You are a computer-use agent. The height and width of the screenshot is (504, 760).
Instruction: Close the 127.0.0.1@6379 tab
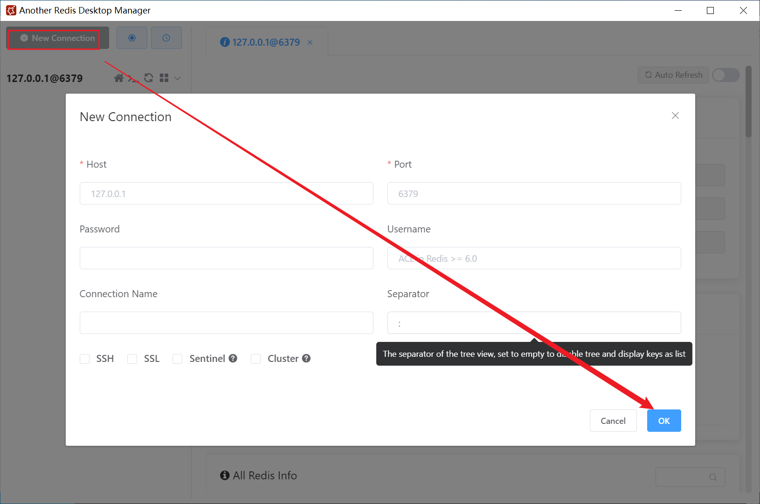pyautogui.click(x=310, y=42)
